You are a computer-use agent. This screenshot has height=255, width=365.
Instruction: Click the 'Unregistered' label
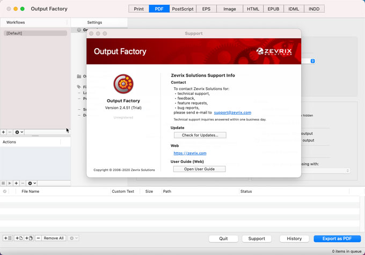(x=123, y=117)
